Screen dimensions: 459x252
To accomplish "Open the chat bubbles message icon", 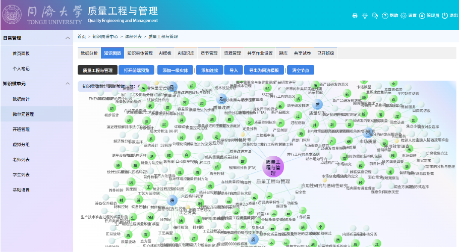I will [375, 16].
